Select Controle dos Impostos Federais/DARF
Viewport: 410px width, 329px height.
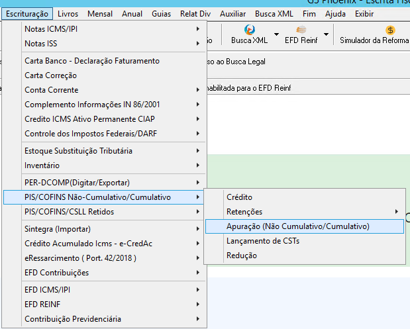(105, 134)
